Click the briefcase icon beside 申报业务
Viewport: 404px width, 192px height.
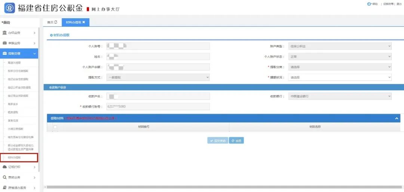[x=4, y=43]
